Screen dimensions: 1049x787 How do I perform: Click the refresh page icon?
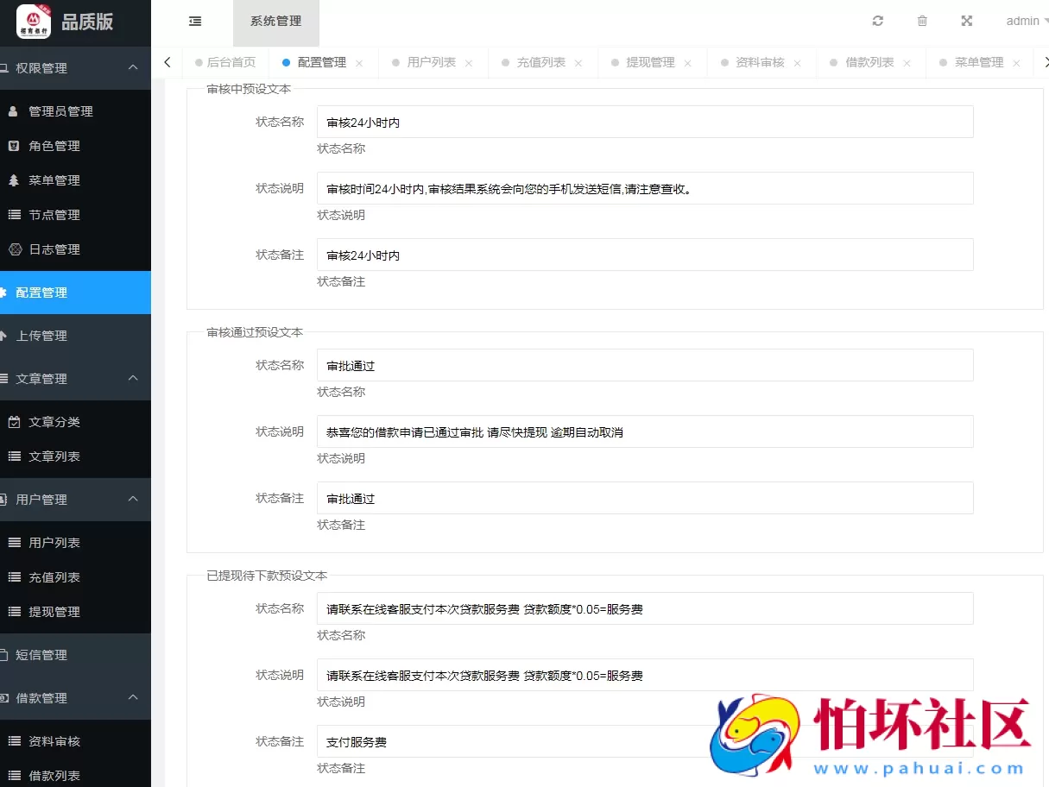click(x=877, y=20)
